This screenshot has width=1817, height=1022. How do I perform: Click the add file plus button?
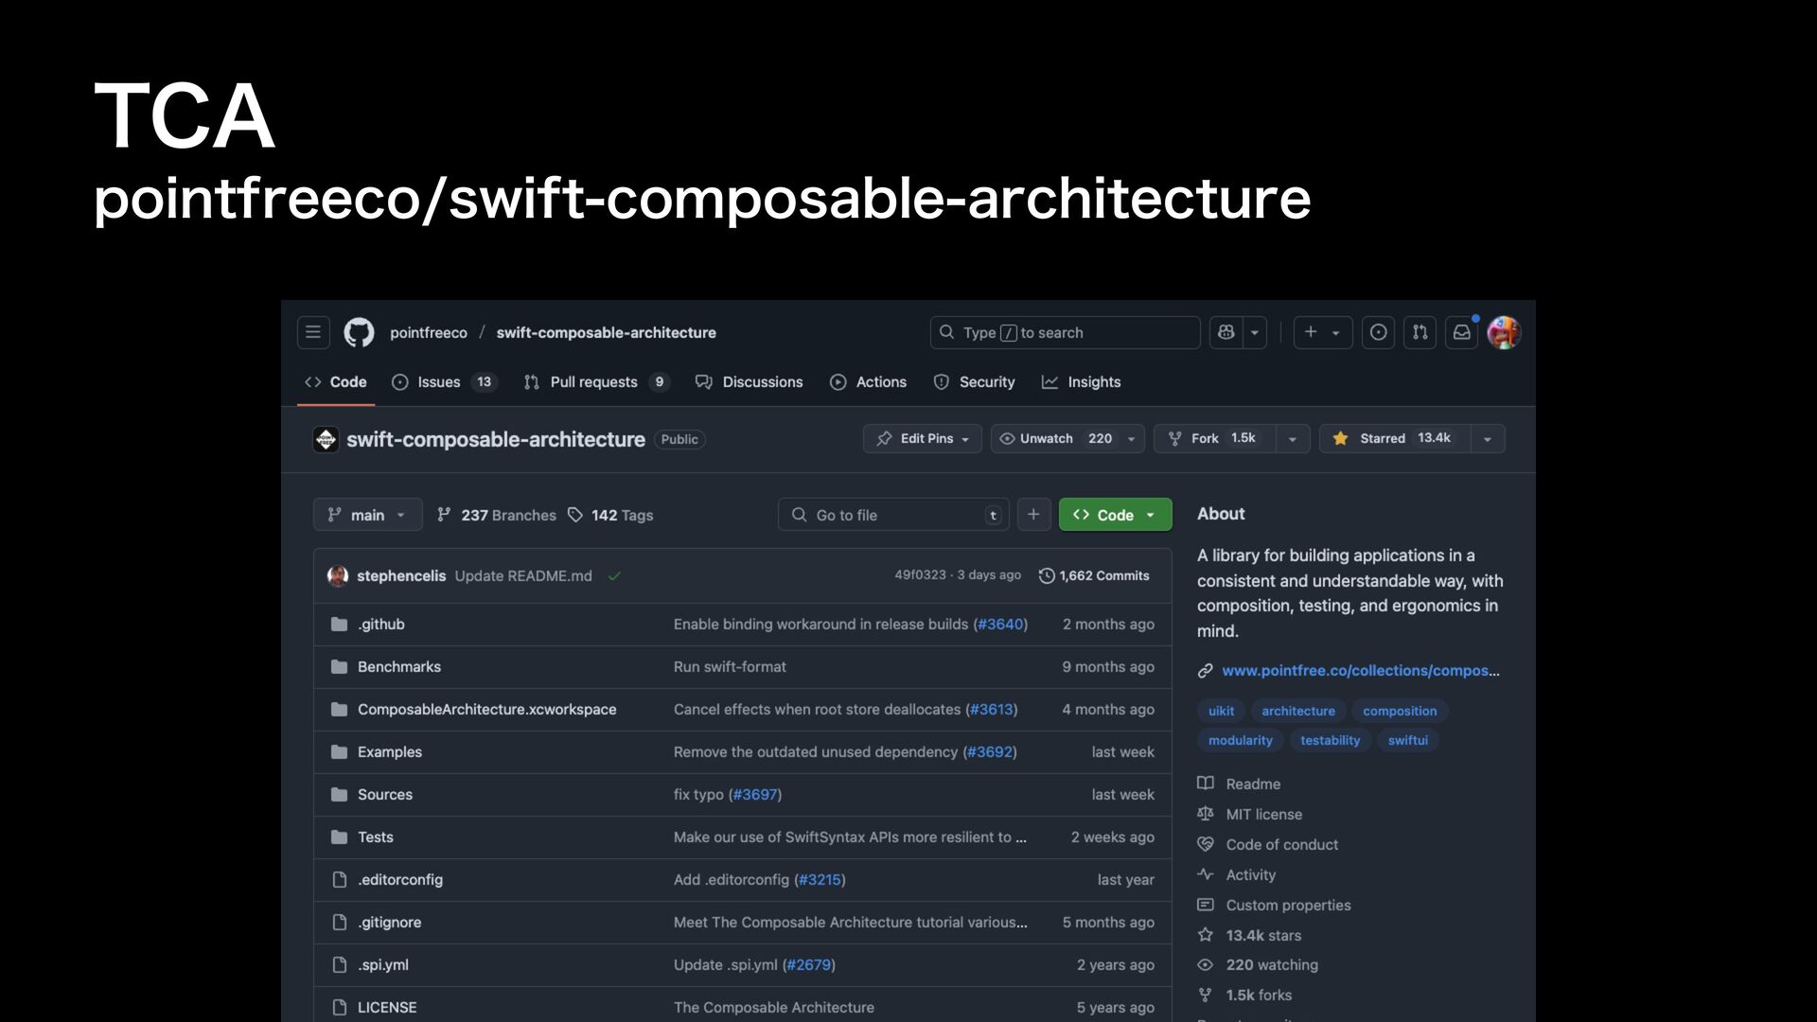(1033, 515)
